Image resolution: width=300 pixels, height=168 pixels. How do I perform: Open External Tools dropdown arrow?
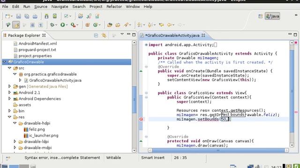(x=77, y=25)
